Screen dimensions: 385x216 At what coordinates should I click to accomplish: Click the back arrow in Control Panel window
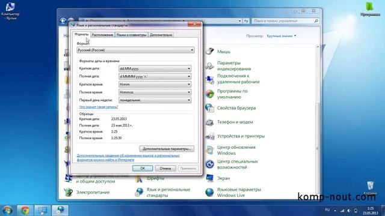coord(63,21)
